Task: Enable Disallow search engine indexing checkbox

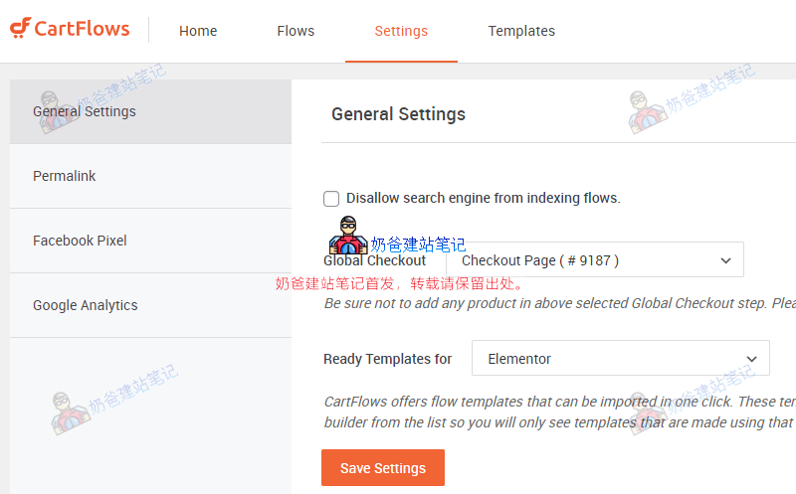Action: point(331,199)
